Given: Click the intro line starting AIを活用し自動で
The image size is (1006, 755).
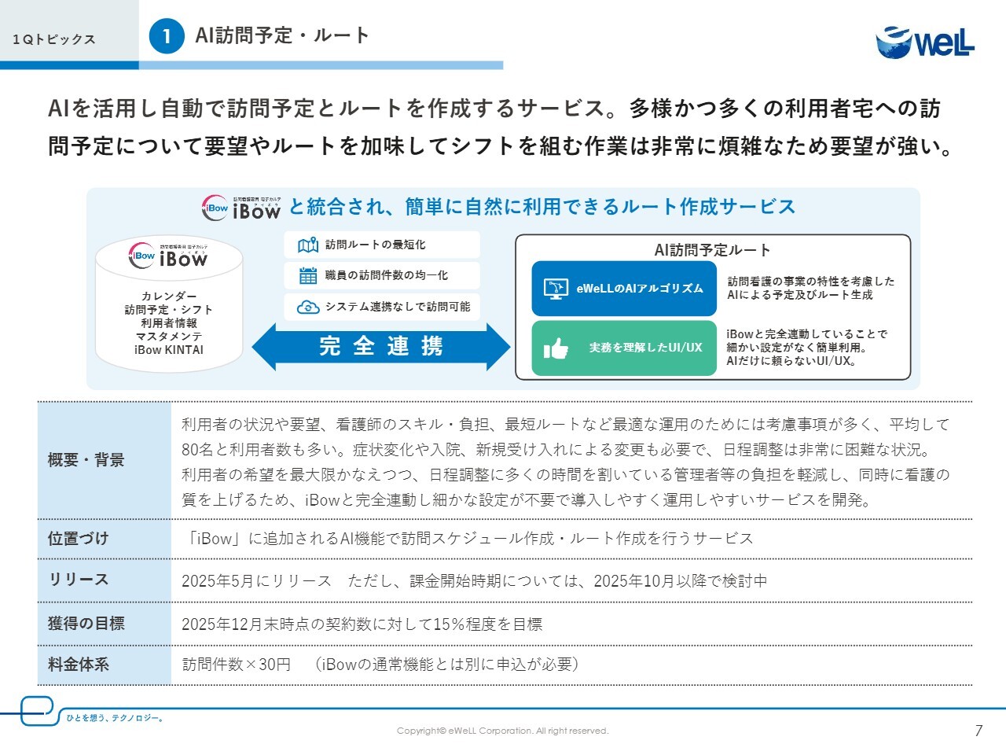Looking at the screenshot, I should coord(494,109).
